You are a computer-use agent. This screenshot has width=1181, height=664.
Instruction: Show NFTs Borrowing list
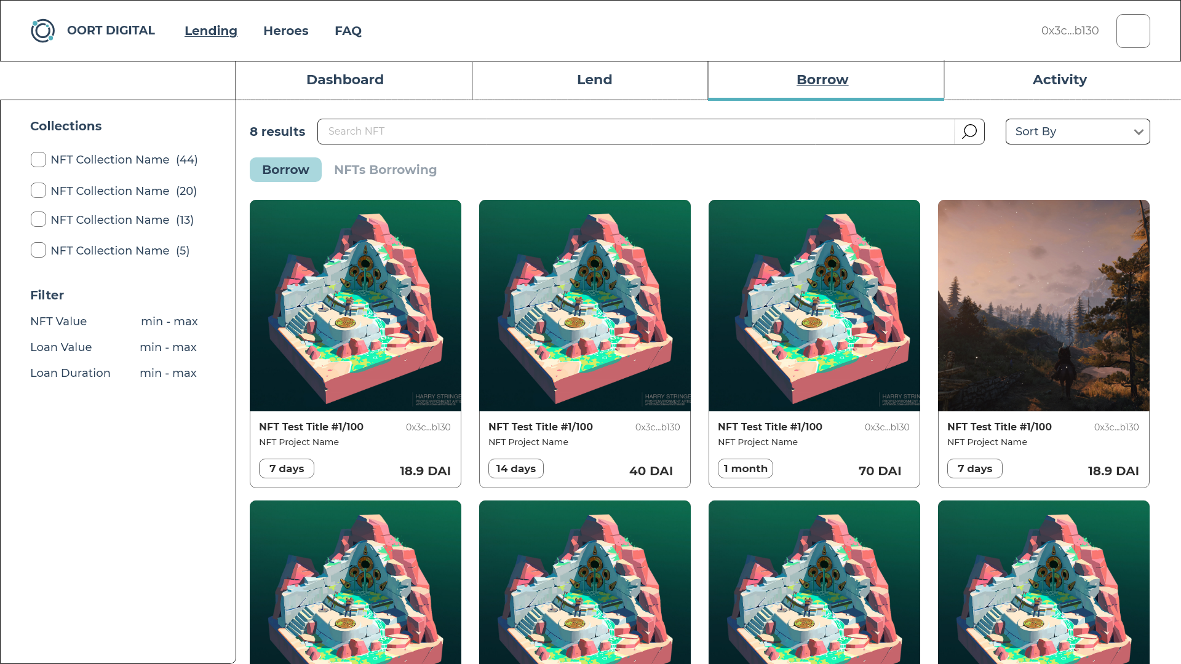click(x=386, y=170)
